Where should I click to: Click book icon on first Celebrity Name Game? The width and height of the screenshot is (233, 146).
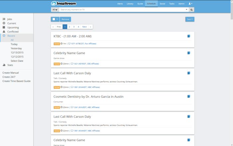(189, 53)
